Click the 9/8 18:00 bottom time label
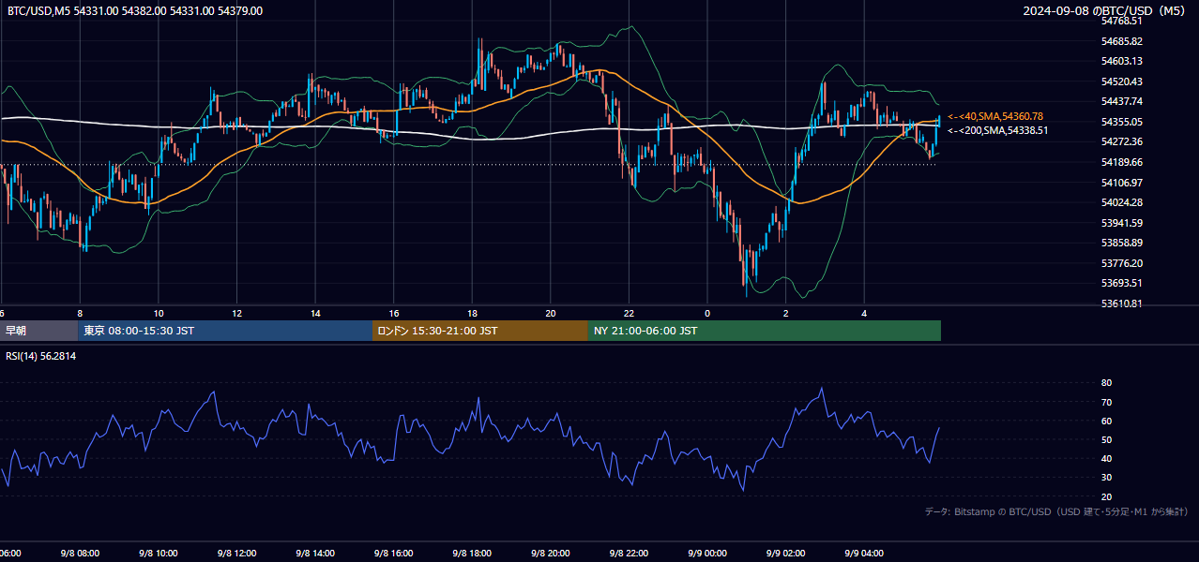The width and height of the screenshot is (1199, 562). pyautogui.click(x=472, y=554)
